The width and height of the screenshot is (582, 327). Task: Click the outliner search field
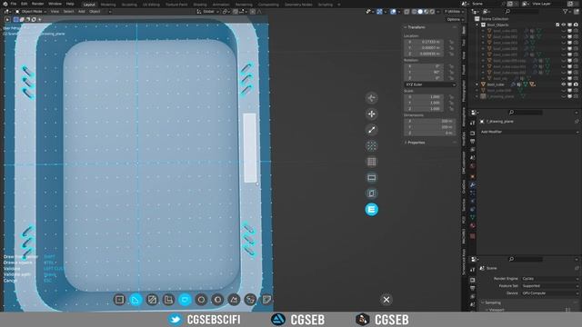[x=523, y=12]
